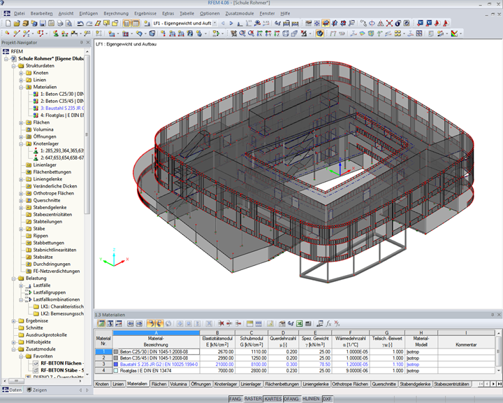Click the cyan color swatch of Floatglas row

pyautogui.click(x=116, y=371)
